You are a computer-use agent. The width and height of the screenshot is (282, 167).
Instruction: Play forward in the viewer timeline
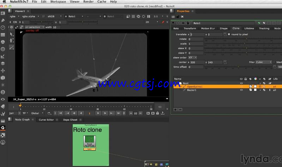click(98, 113)
